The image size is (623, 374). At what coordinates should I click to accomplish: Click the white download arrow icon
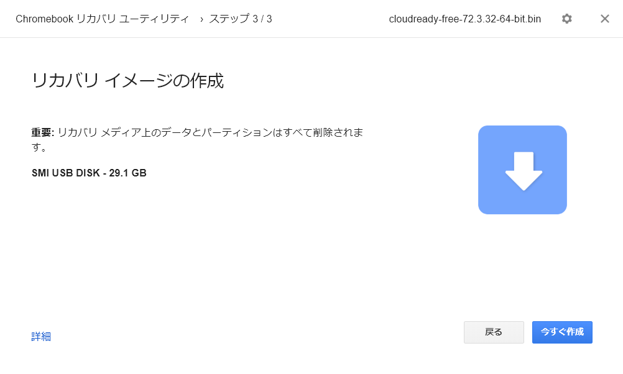(x=524, y=171)
